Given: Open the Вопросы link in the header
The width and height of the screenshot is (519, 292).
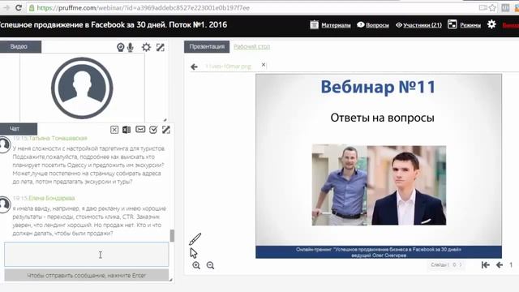Looking at the screenshot, I should point(377,25).
